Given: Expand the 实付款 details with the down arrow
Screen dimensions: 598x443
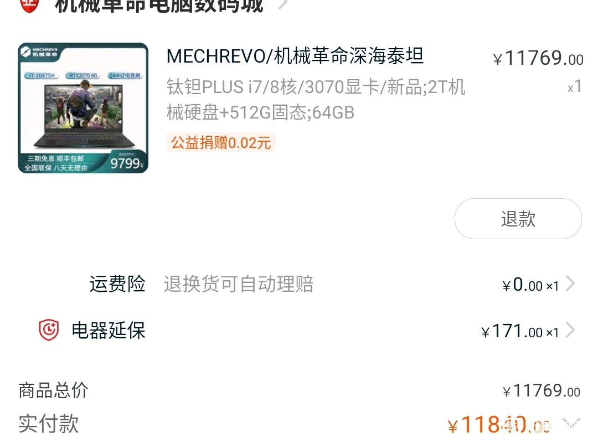Looking at the screenshot, I should pos(571,423).
